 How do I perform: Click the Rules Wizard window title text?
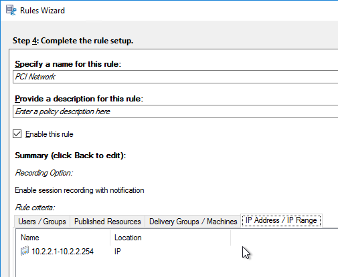[42, 11]
